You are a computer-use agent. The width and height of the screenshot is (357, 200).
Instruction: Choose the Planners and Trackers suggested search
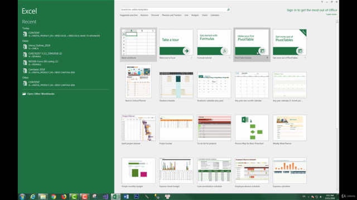coord(172,15)
